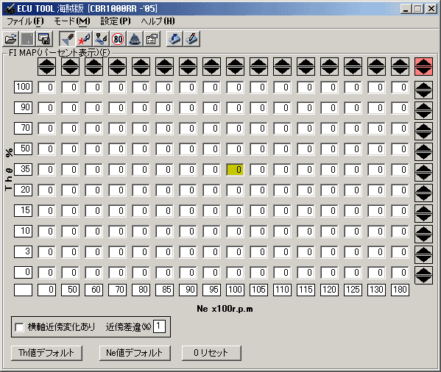
Task: Click the ECU chip write pen icon
Action: [x=192, y=39]
